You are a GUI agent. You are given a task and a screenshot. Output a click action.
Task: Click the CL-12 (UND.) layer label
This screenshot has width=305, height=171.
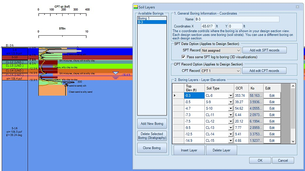coord(15,62)
